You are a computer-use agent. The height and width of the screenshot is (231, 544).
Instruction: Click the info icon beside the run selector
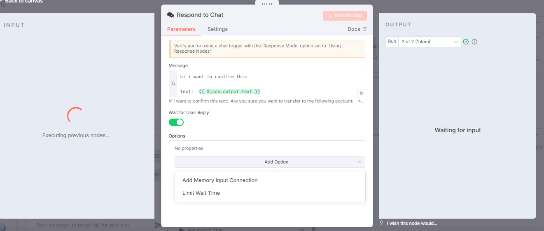474,42
